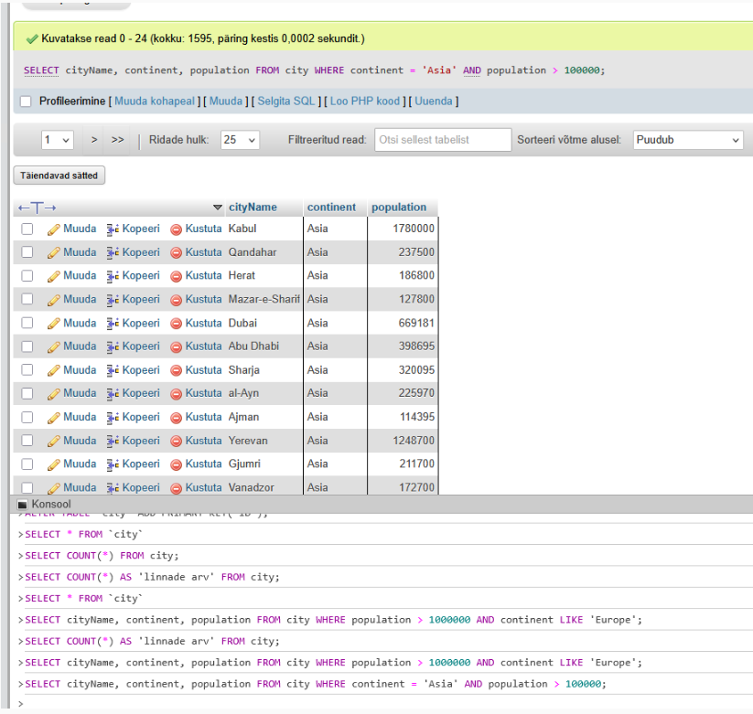Click the pencil Muuda icon for Kabul
Image resolution: width=753 pixels, height=714 pixels.
(x=54, y=229)
